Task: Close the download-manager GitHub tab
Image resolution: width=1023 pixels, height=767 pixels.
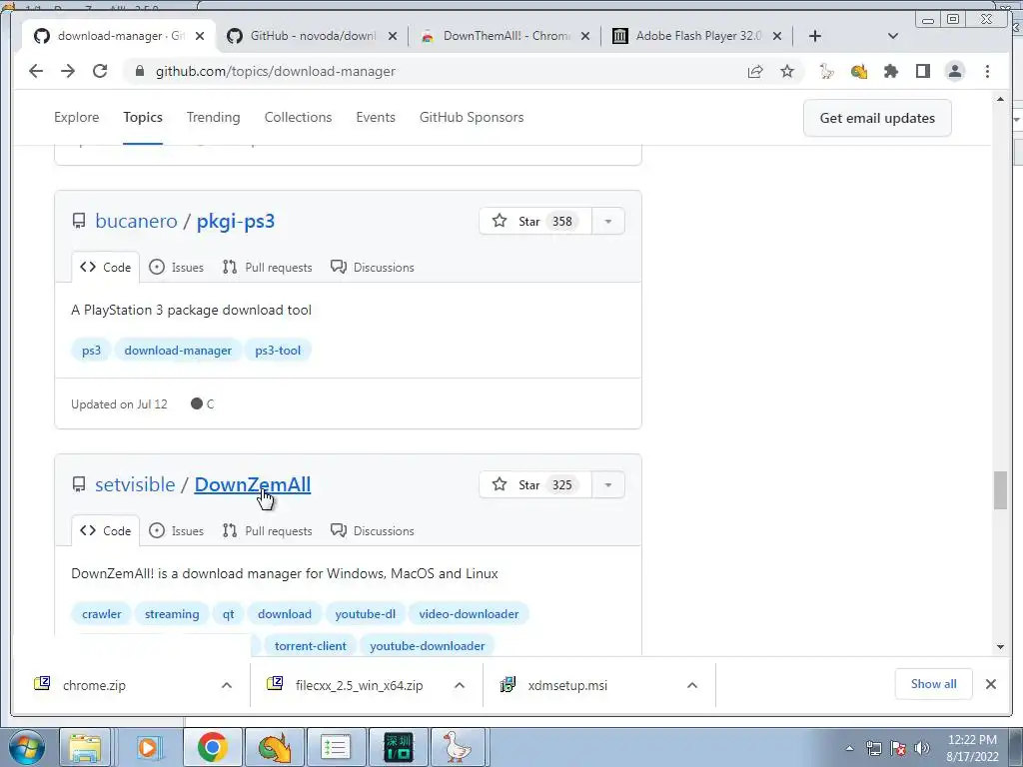Action: click(200, 36)
